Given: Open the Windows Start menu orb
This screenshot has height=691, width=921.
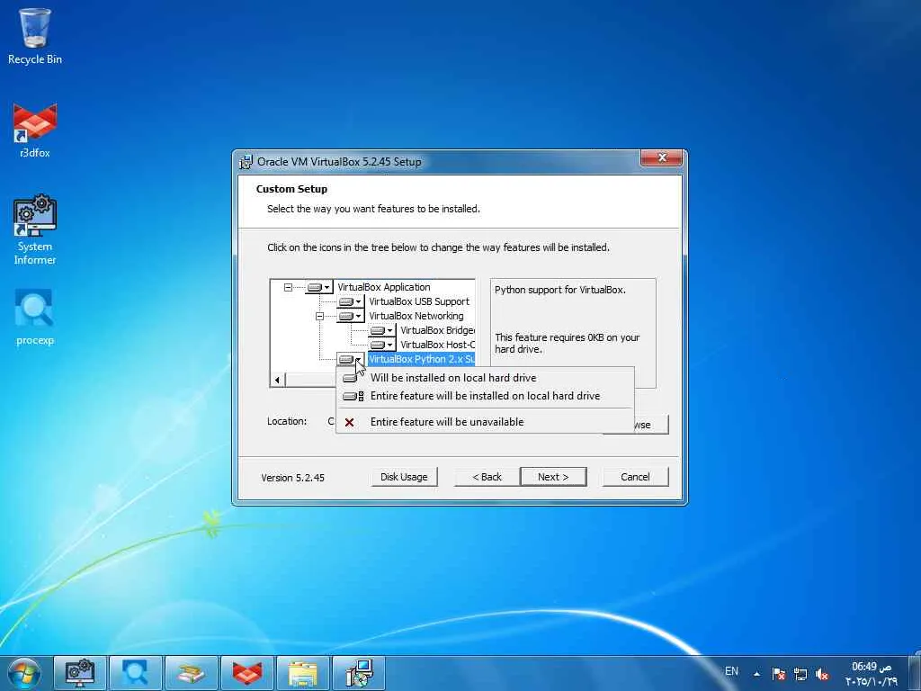Looking at the screenshot, I should (x=24, y=673).
